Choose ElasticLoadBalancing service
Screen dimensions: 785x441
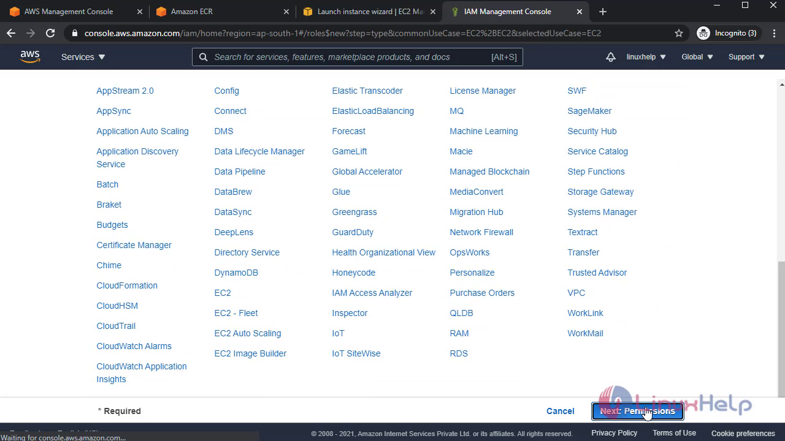click(373, 111)
